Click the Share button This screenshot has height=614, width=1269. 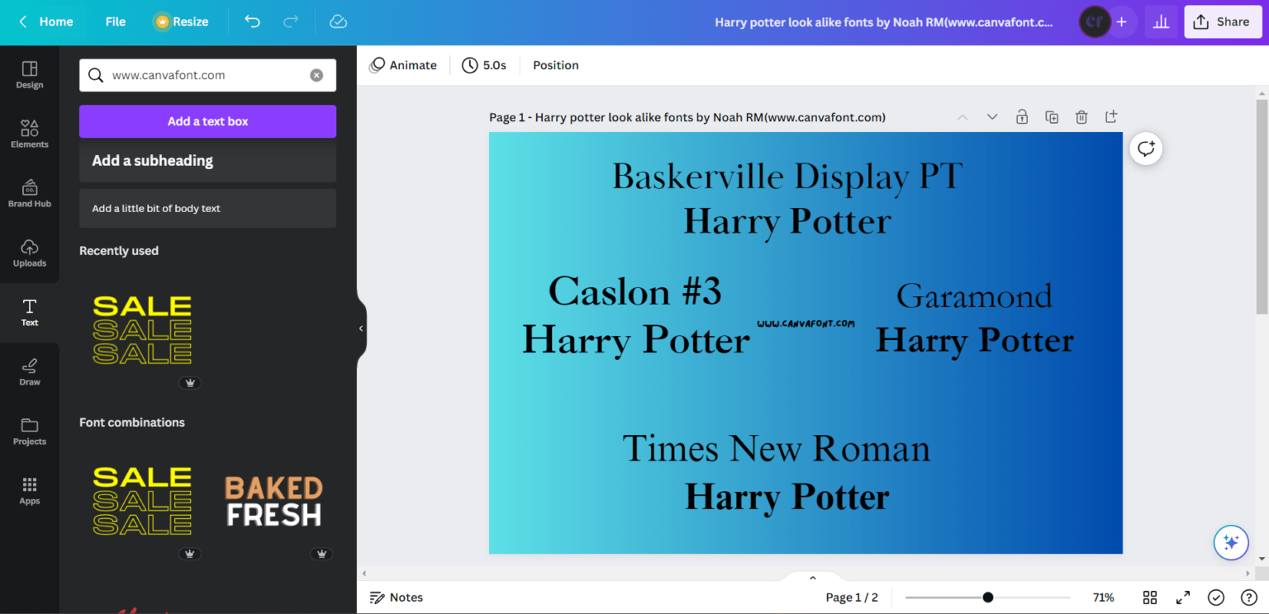1223,22
